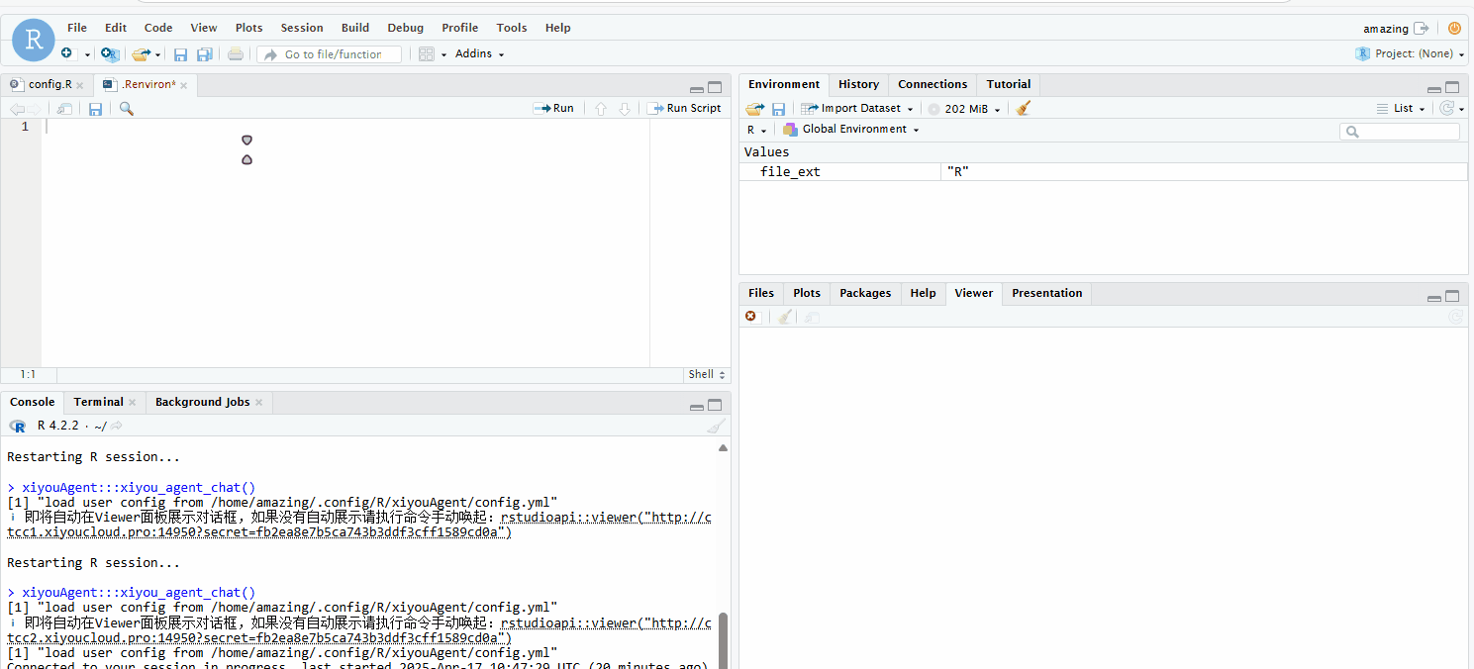The image size is (1474, 669).
Task: Open the Session menu
Action: (301, 27)
